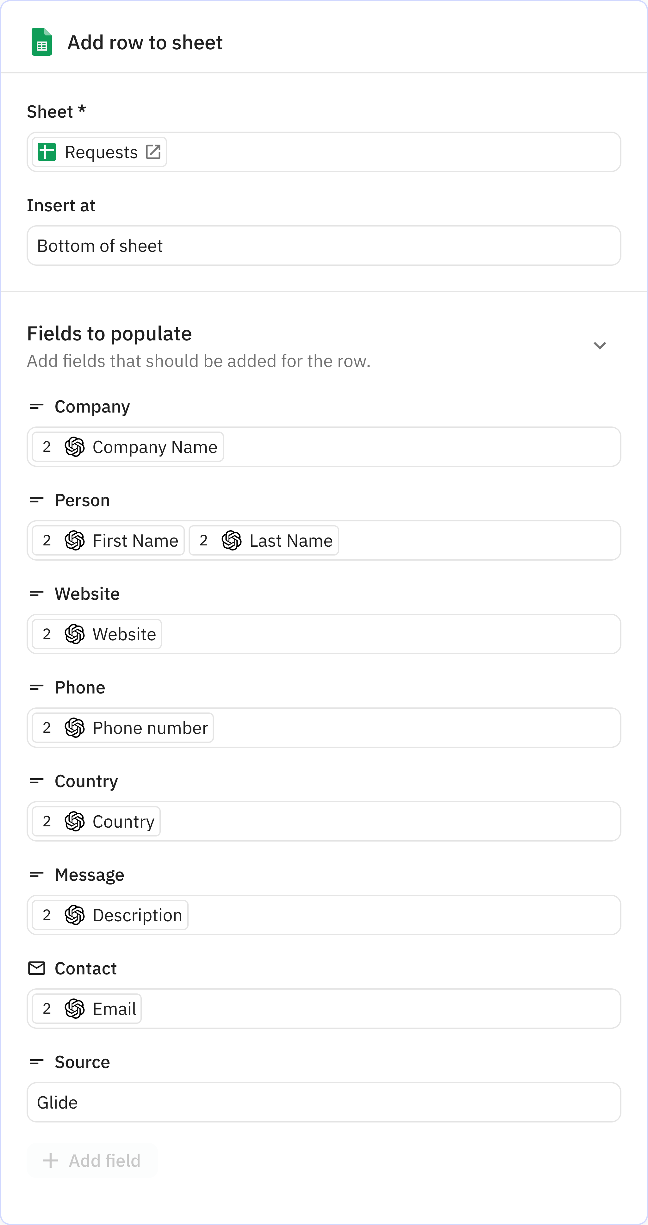The height and width of the screenshot is (1225, 648).
Task: Click the OpenAI icon on Phone number token
Action: (74, 727)
